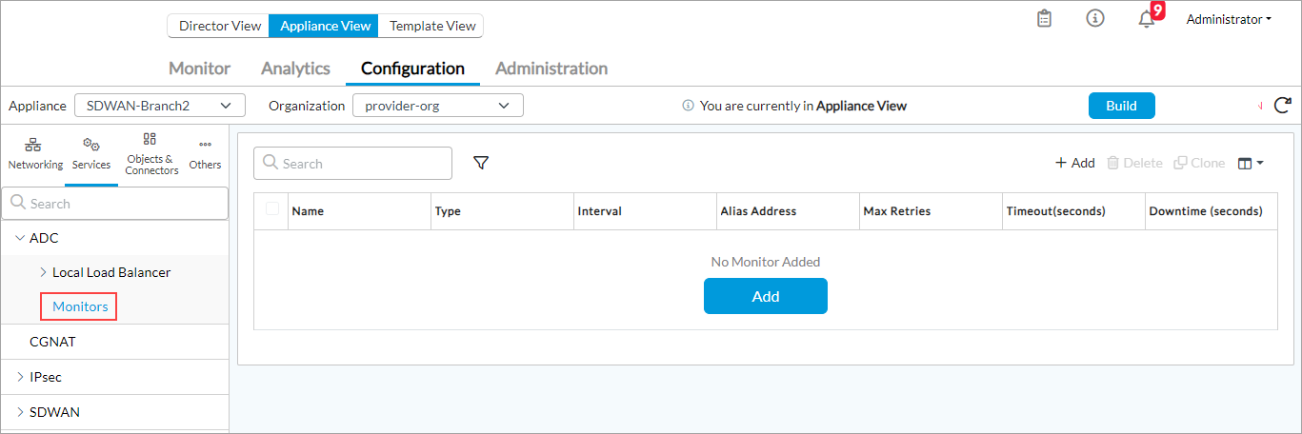Tick the select-all checkbox in table header
The image size is (1302, 434).
(x=273, y=210)
